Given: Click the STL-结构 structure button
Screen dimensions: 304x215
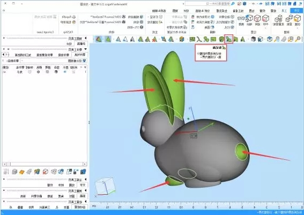Looking at the screenshot, I should (135, 27).
